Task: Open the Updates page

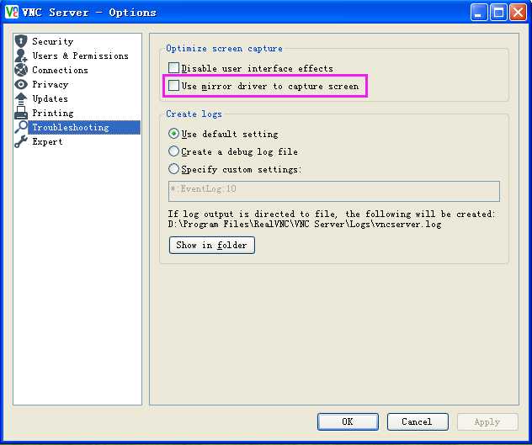Action: [x=51, y=98]
